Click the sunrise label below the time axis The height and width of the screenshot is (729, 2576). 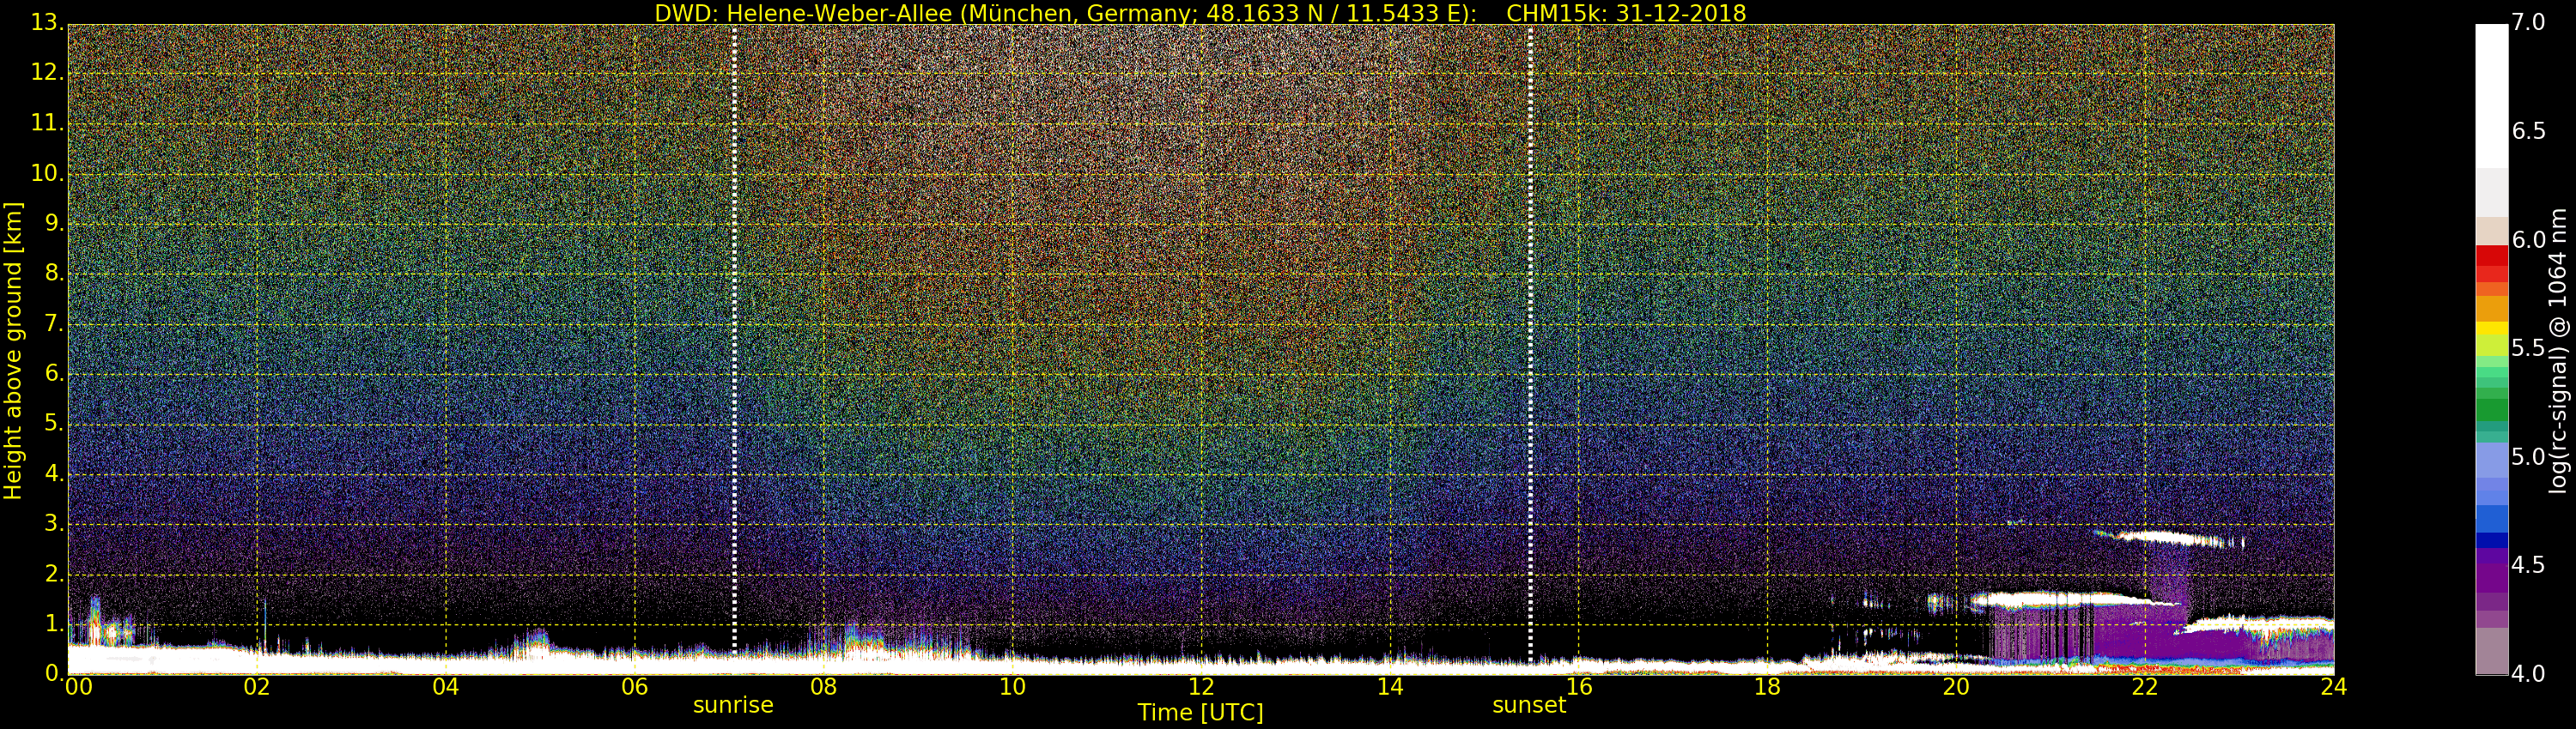[x=733, y=705]
